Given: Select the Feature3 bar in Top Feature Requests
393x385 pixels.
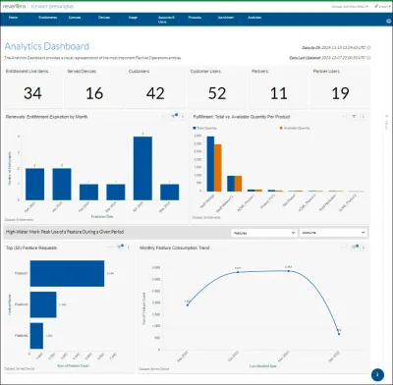Looking at the screenshot, I should (43, 304).
